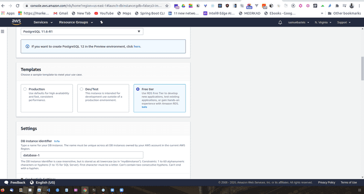The image size is (364, 194).
Task: Open the terminal from the taskbar
Action: coord(94,190)
